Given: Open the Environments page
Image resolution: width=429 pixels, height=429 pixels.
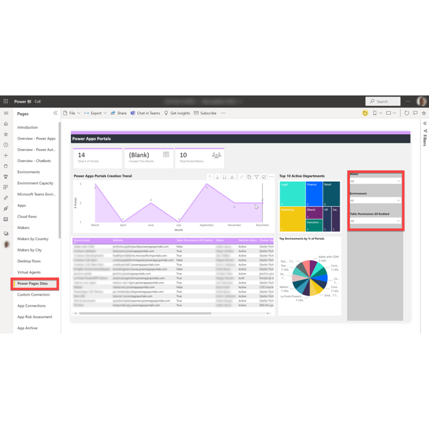Looking at the screenshot, I should click(29, 172).
